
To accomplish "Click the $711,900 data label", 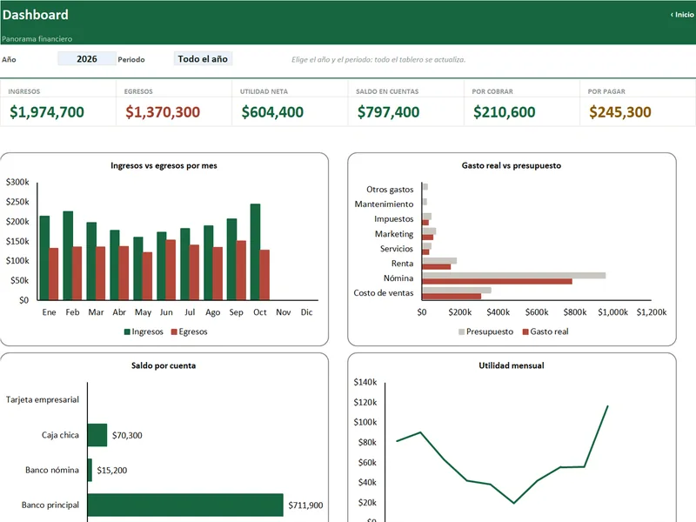I will click(305, 505).
